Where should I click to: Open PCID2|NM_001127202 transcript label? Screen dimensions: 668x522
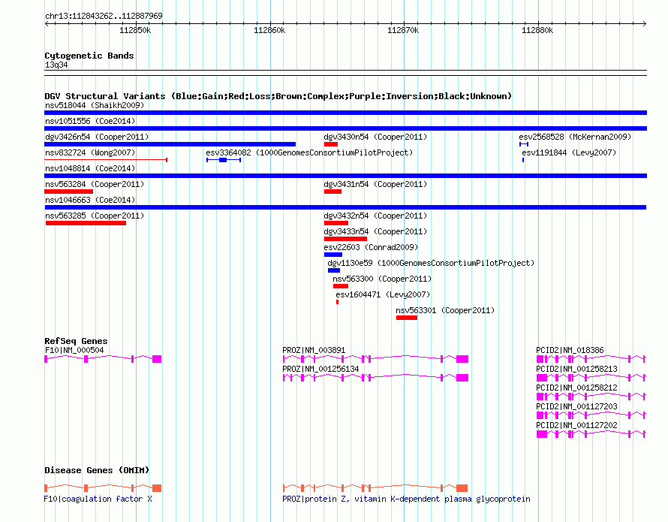(577, 425)
